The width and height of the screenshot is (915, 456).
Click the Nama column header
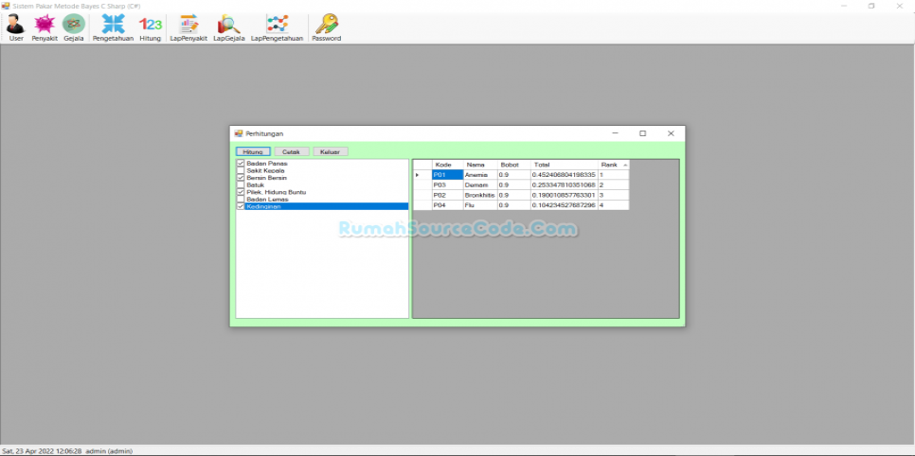coord(480,165)
